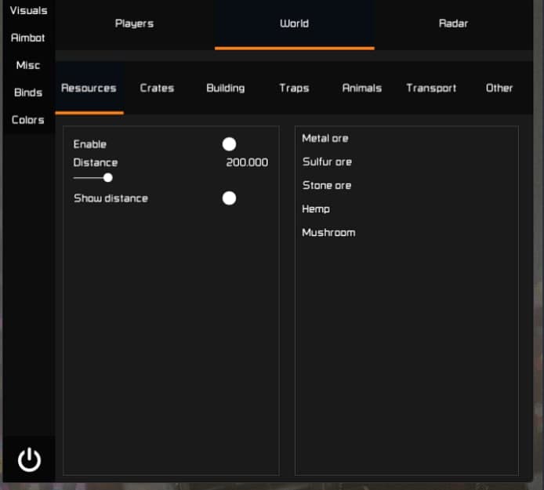The width and height of the screenshot is (544, 490).
Task: Switch to the World tab
Action: click(294, 24)
